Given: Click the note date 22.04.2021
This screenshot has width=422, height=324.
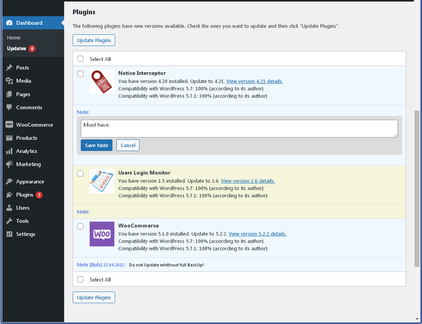Looking at the screenshot, I should pos(114,265).
